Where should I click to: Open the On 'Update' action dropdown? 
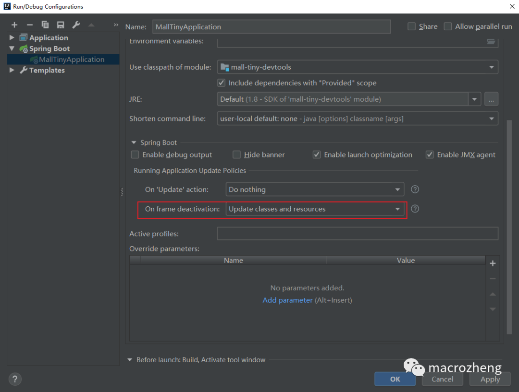pyautogui.click(x=315, y=190)
